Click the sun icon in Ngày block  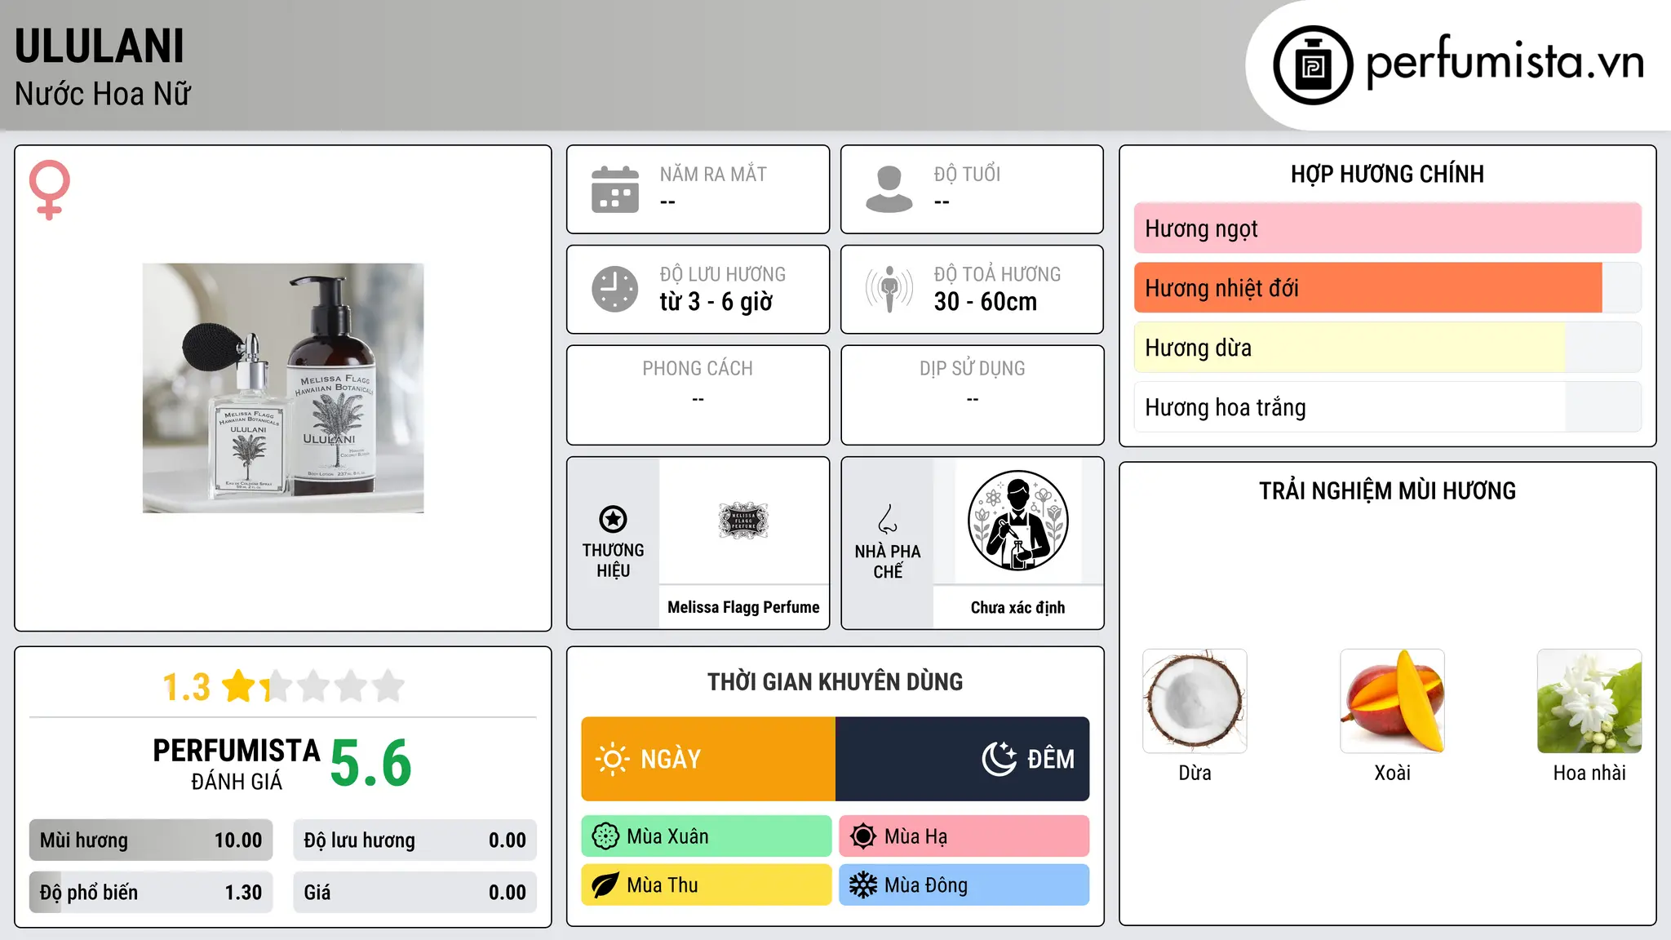(x=612, y=759)
